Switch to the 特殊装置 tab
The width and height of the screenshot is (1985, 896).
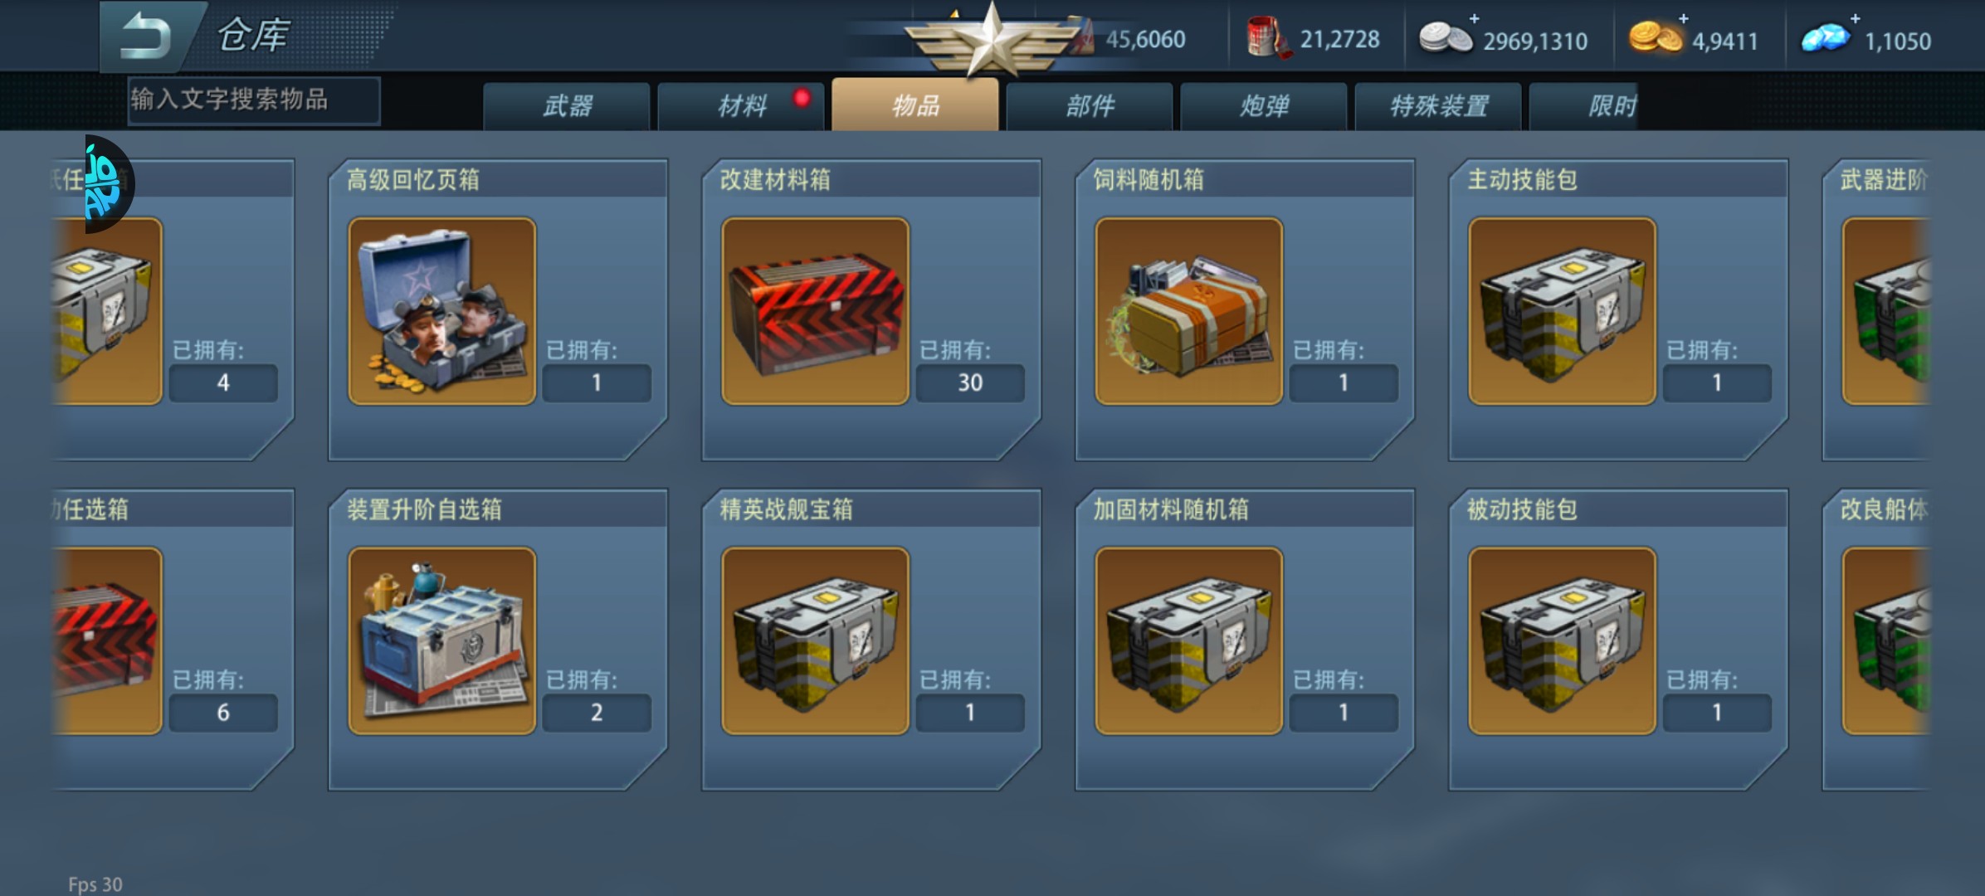pyautogui.click(x=1438, y=106)
